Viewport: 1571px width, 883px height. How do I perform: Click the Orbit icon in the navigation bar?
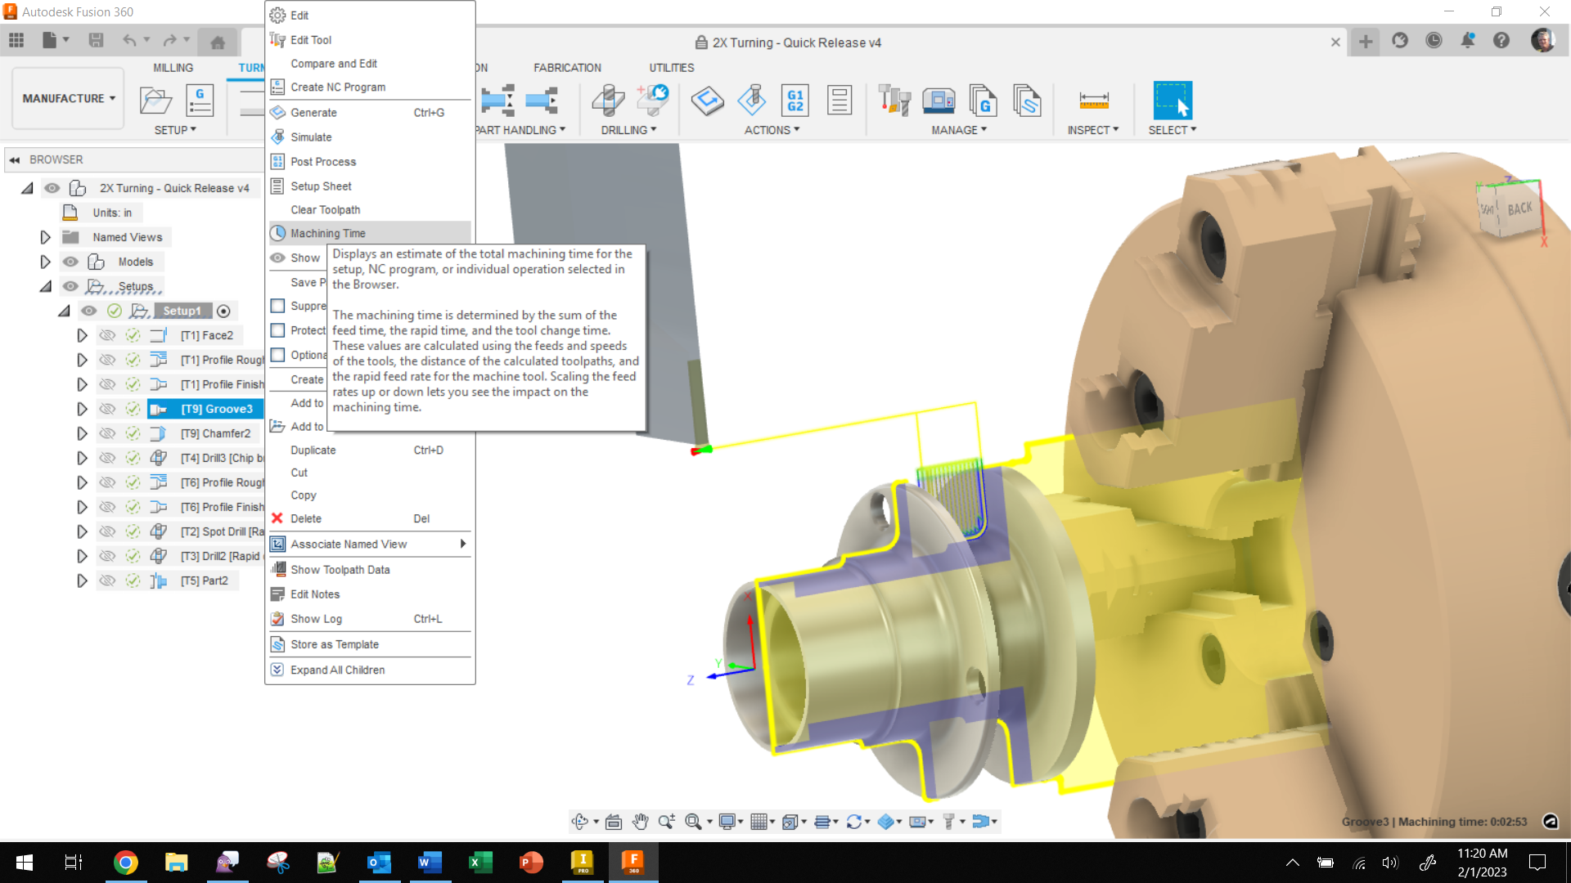(581, 821)
